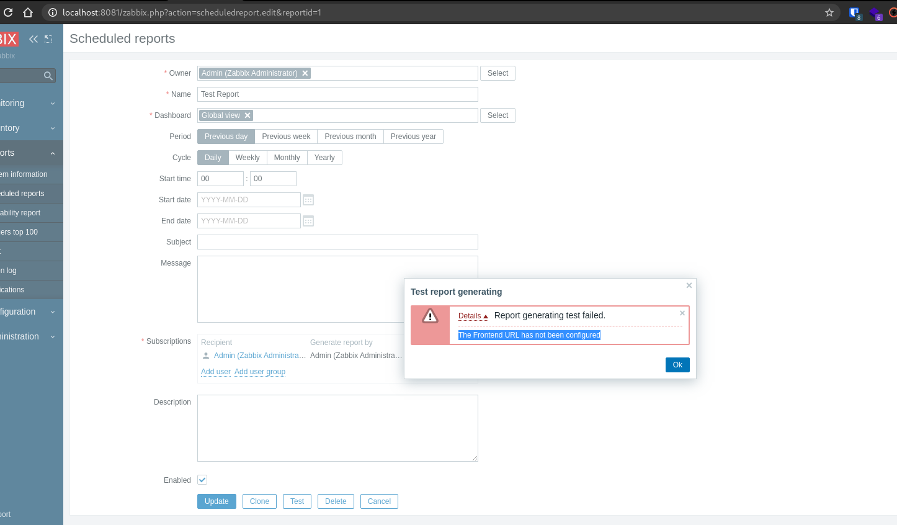Click the Delete button

click(x=336, y=501)
